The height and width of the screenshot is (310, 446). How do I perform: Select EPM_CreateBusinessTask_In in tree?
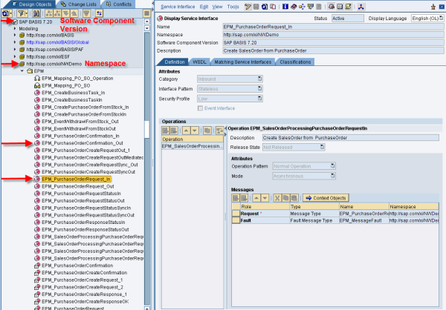[74, 93]
